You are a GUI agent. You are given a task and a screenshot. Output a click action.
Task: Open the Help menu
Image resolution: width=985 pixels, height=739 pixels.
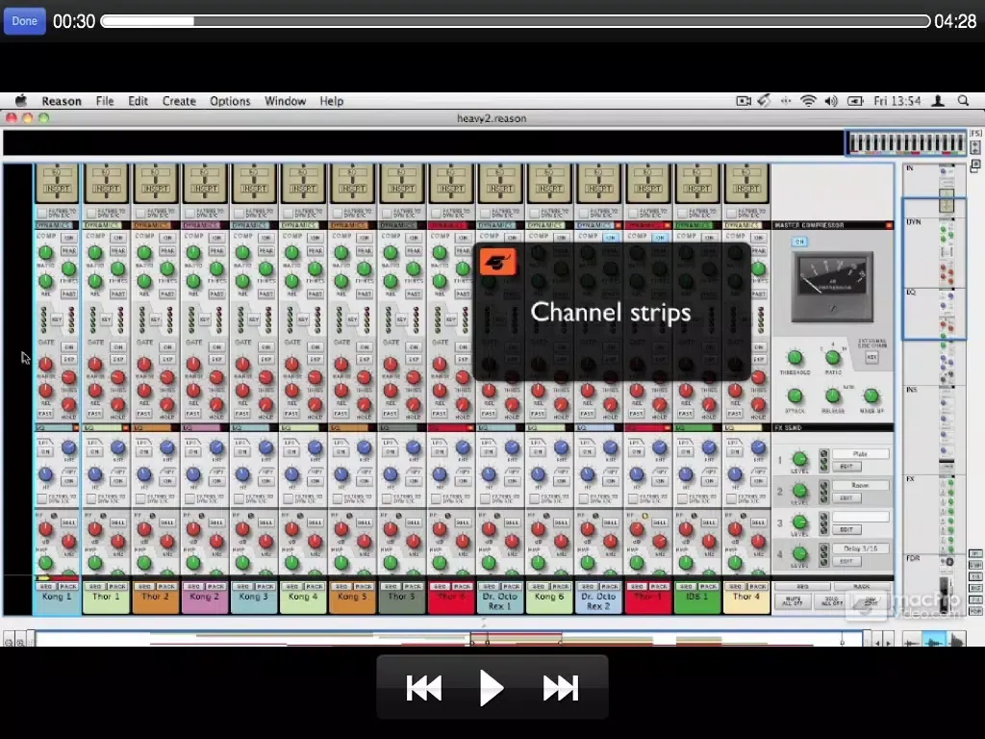(x=331, y=101)
